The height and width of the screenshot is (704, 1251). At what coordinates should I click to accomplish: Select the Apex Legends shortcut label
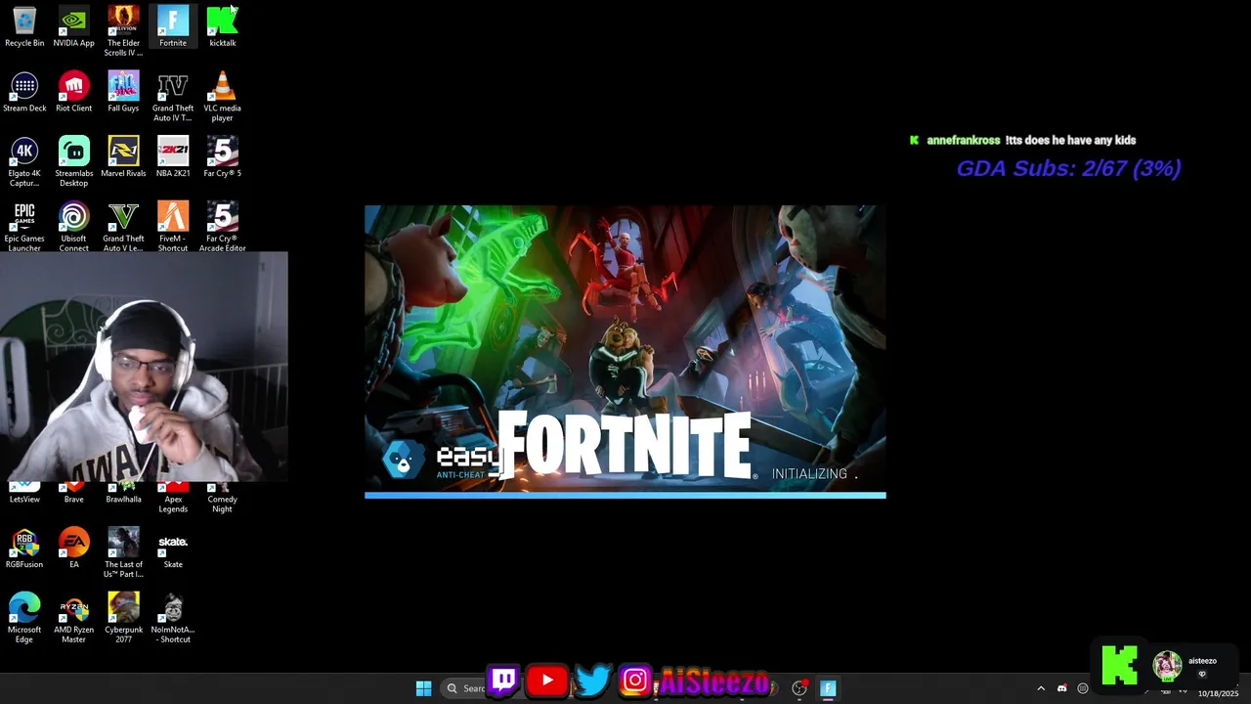pyautogui.click(x=173, y=504)
